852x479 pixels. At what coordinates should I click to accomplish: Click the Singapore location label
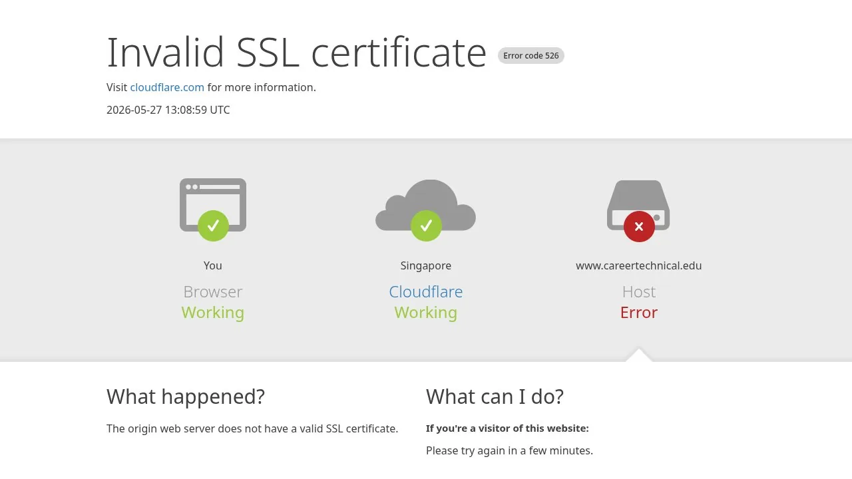(426, 265)
